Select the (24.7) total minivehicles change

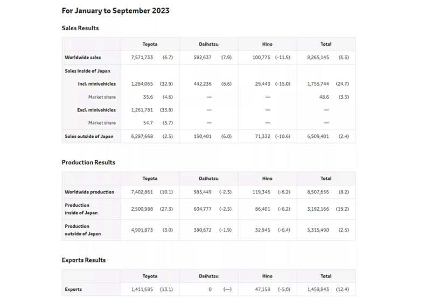(342, 84)
